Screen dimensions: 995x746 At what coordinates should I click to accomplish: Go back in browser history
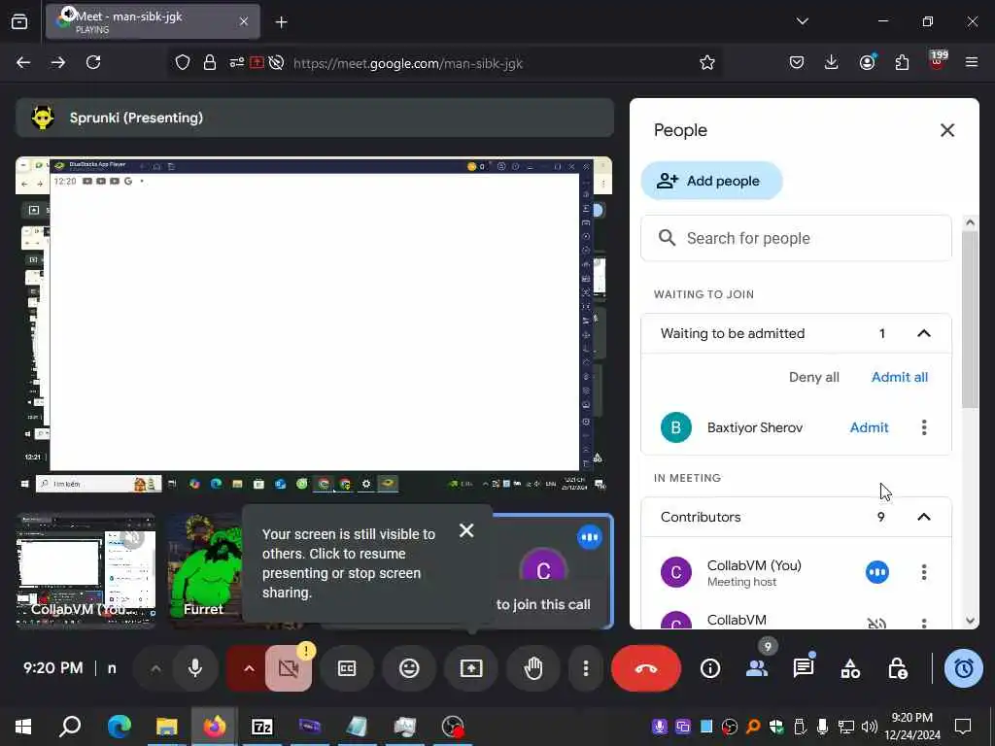tap(23, 62)
